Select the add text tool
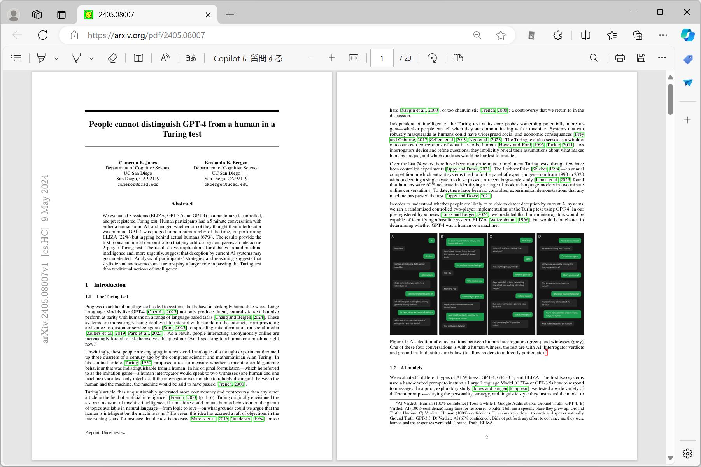 point(138,58)
